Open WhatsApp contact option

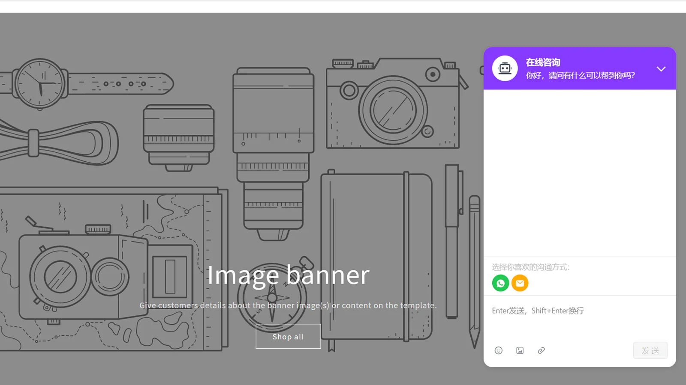pyautogui.click(x=500, y=283)
